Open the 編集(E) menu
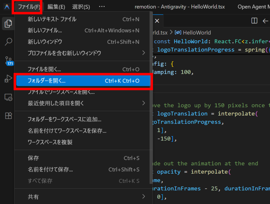The height and width of the screenshot is (204, 270). pyautogui.click(x=56, y=7)
